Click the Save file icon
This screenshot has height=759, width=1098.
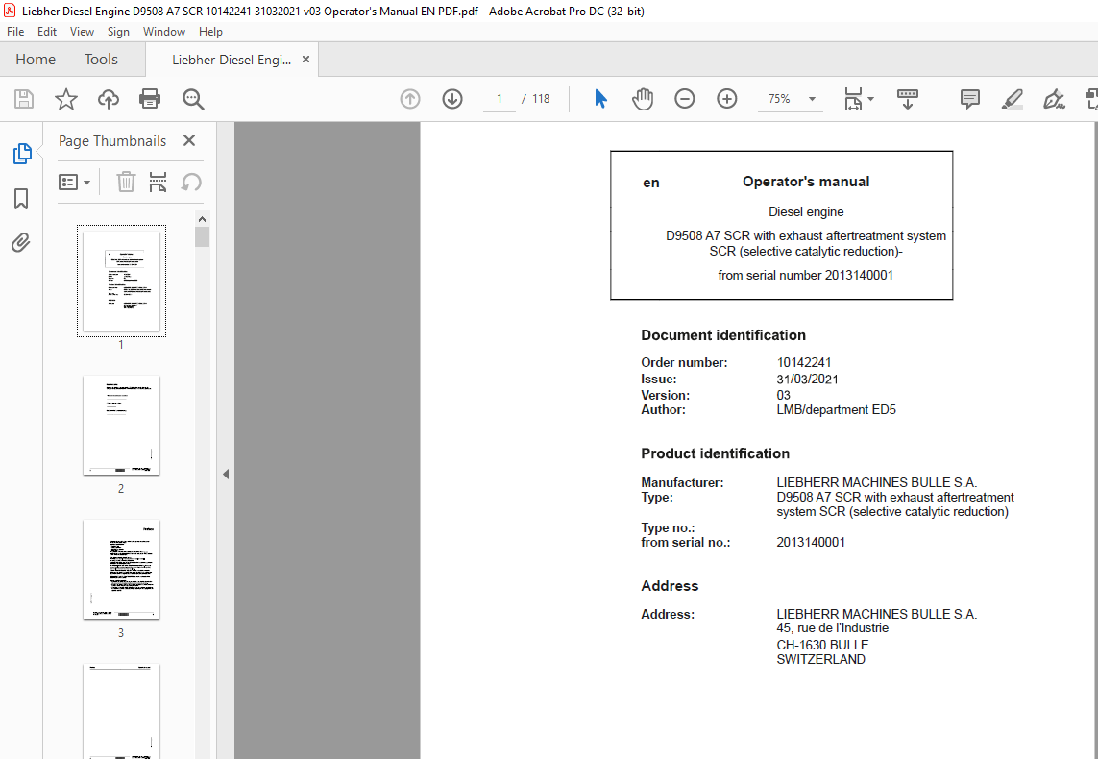pos(24,99)
